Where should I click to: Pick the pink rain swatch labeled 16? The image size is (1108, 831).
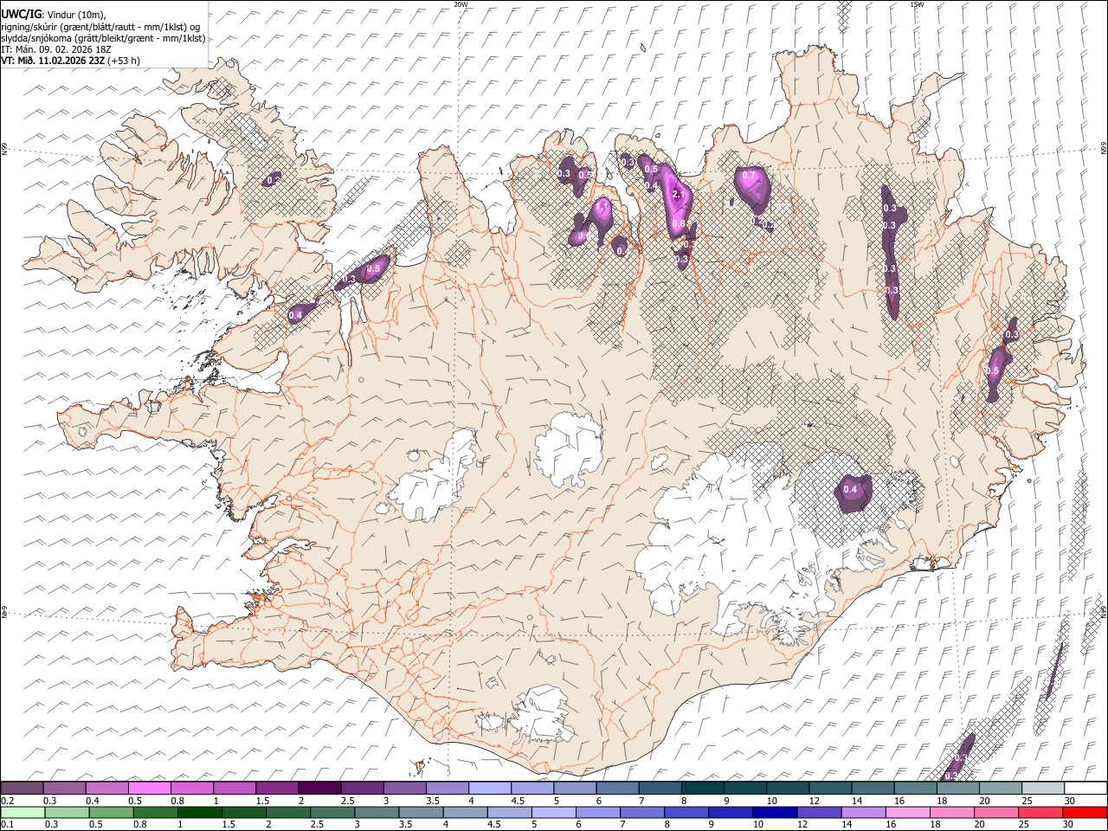908,812
